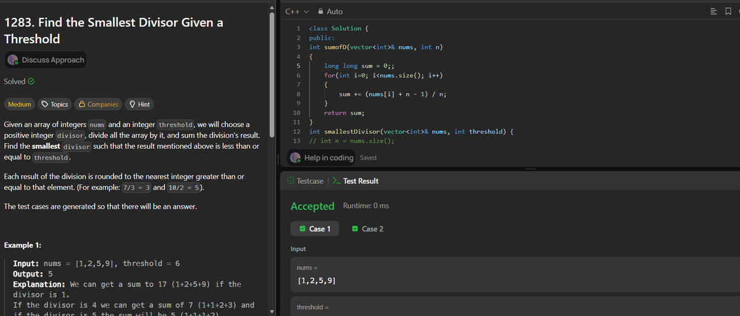Click the Auto lock indicator
Screen dimensions: 740x316
click(330, 11)
